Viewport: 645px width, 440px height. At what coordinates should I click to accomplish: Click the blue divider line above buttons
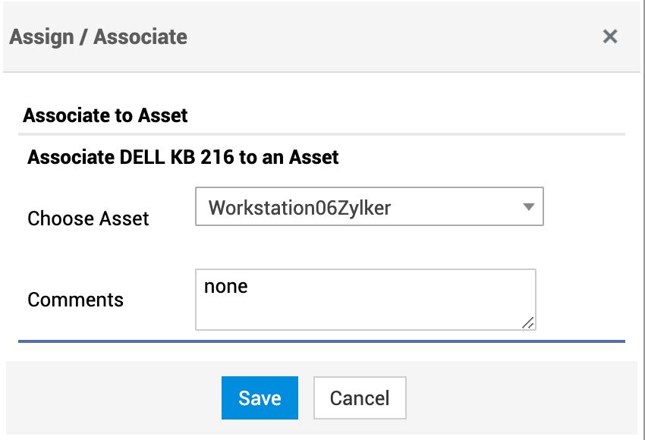[x=322, y=341]
